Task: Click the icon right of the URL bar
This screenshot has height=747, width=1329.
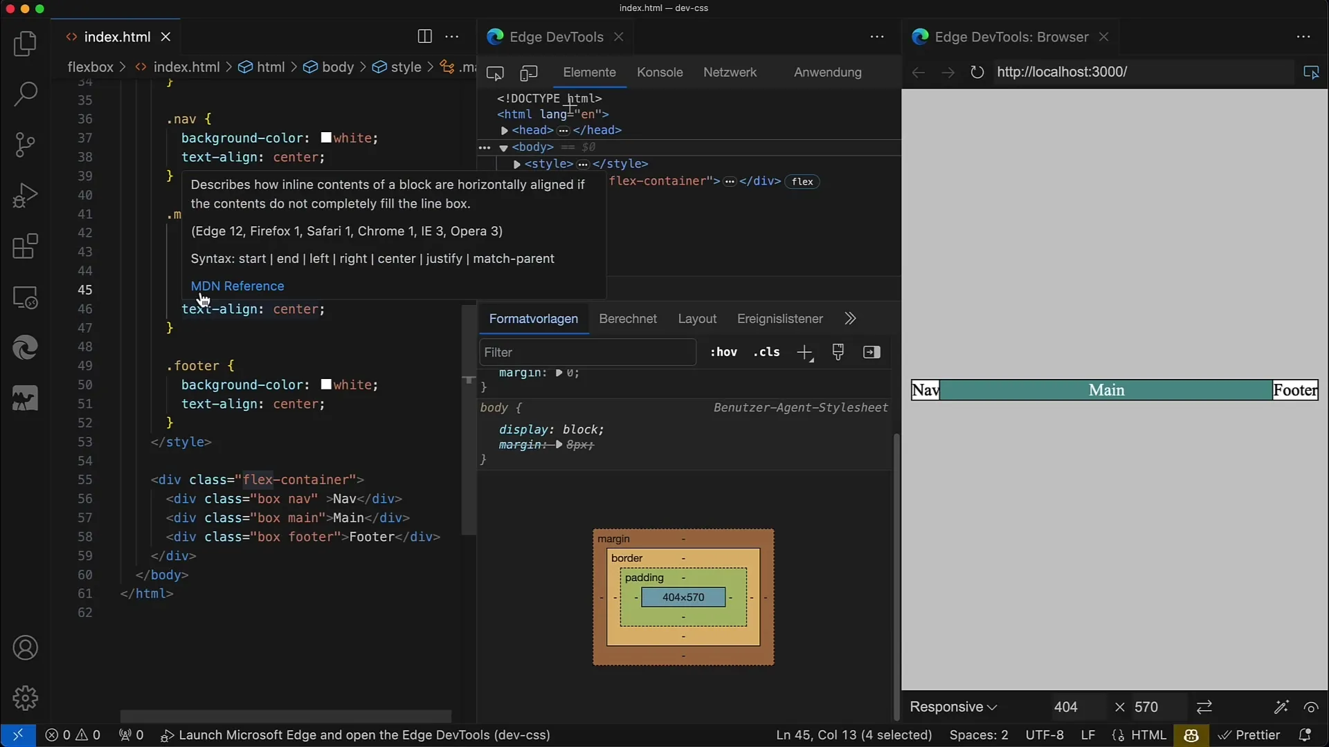Action: 1311,72
